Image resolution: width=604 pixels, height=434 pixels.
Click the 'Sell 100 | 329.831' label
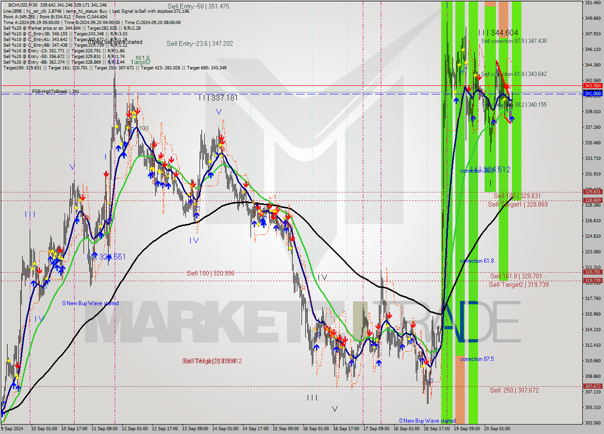(x=517, y=196)
